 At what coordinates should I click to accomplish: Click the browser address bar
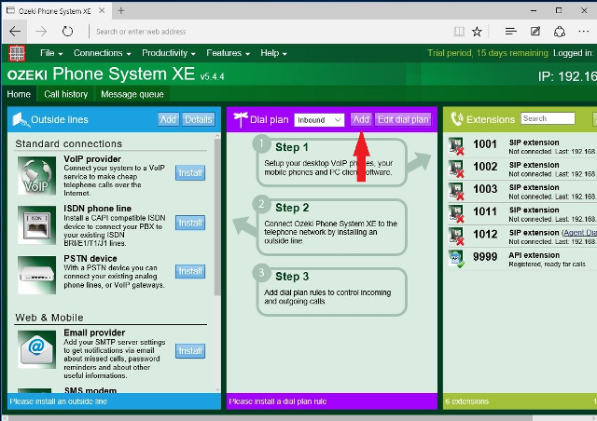pyautogui.click(x=267, y=32)
